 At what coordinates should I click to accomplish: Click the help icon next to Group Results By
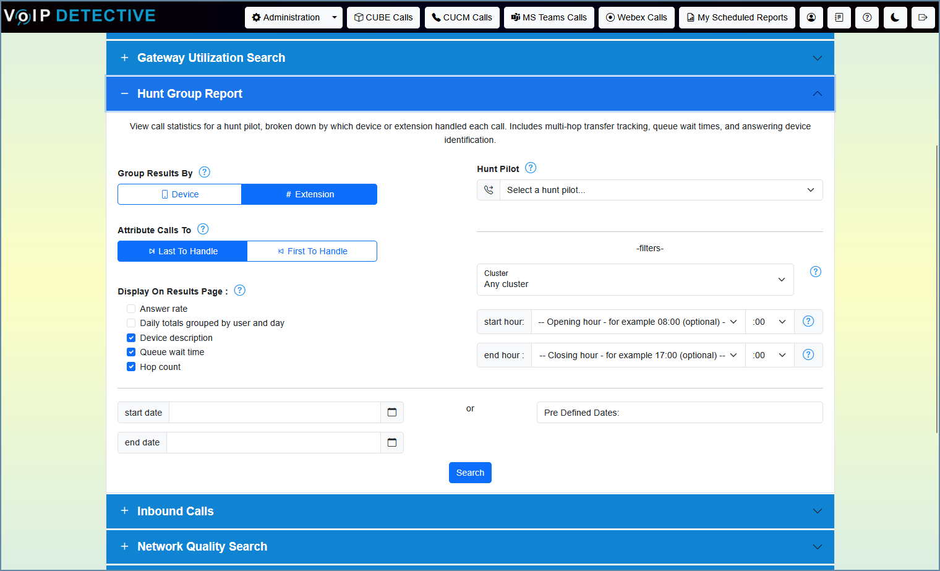coord(205,172)
